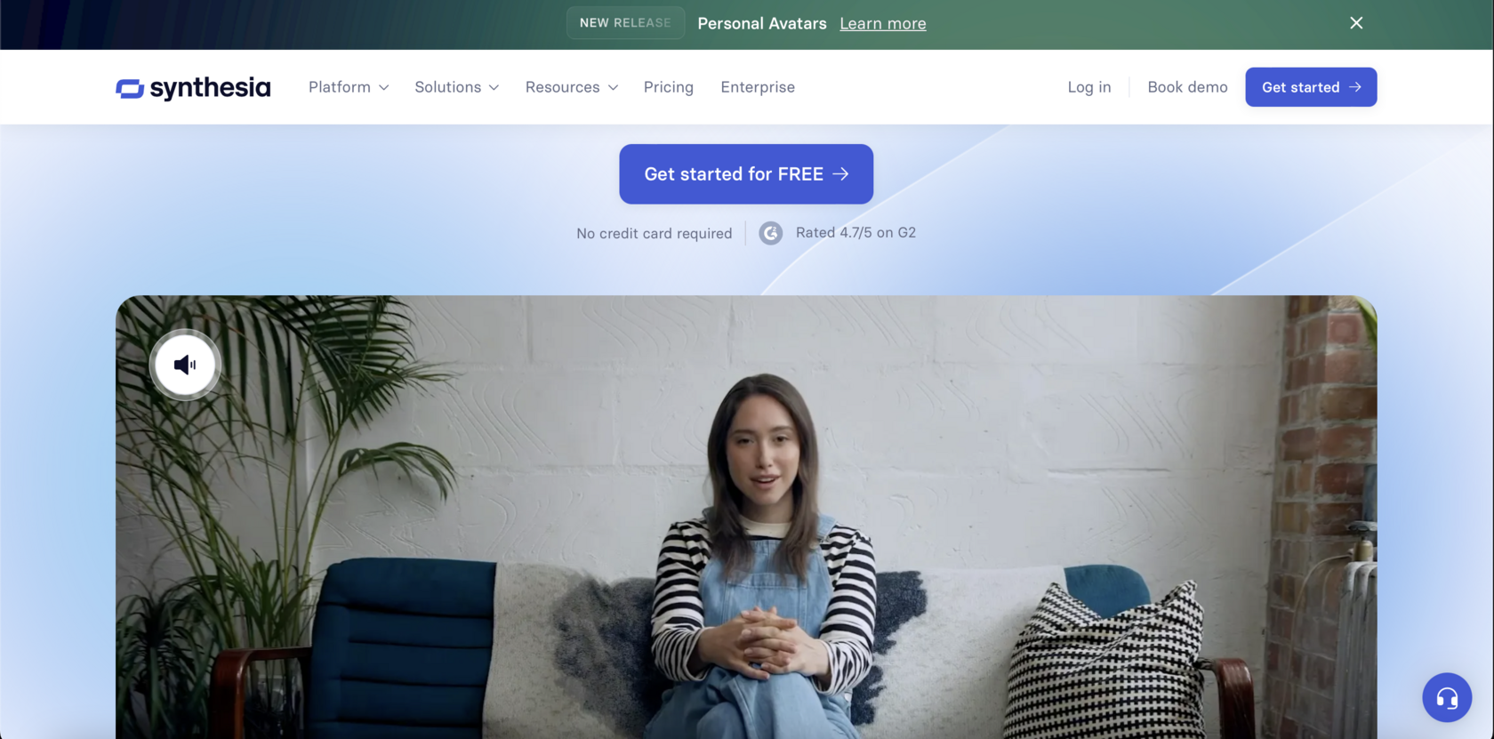
Task: Dismiss the new release banner with X
Action: point(1356,23)
